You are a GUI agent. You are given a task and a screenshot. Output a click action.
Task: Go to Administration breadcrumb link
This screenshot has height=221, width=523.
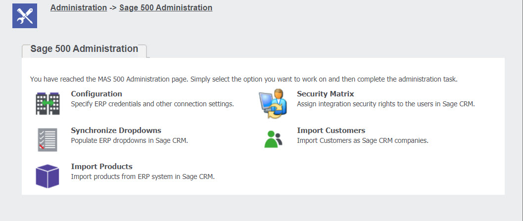coord(79,7)
